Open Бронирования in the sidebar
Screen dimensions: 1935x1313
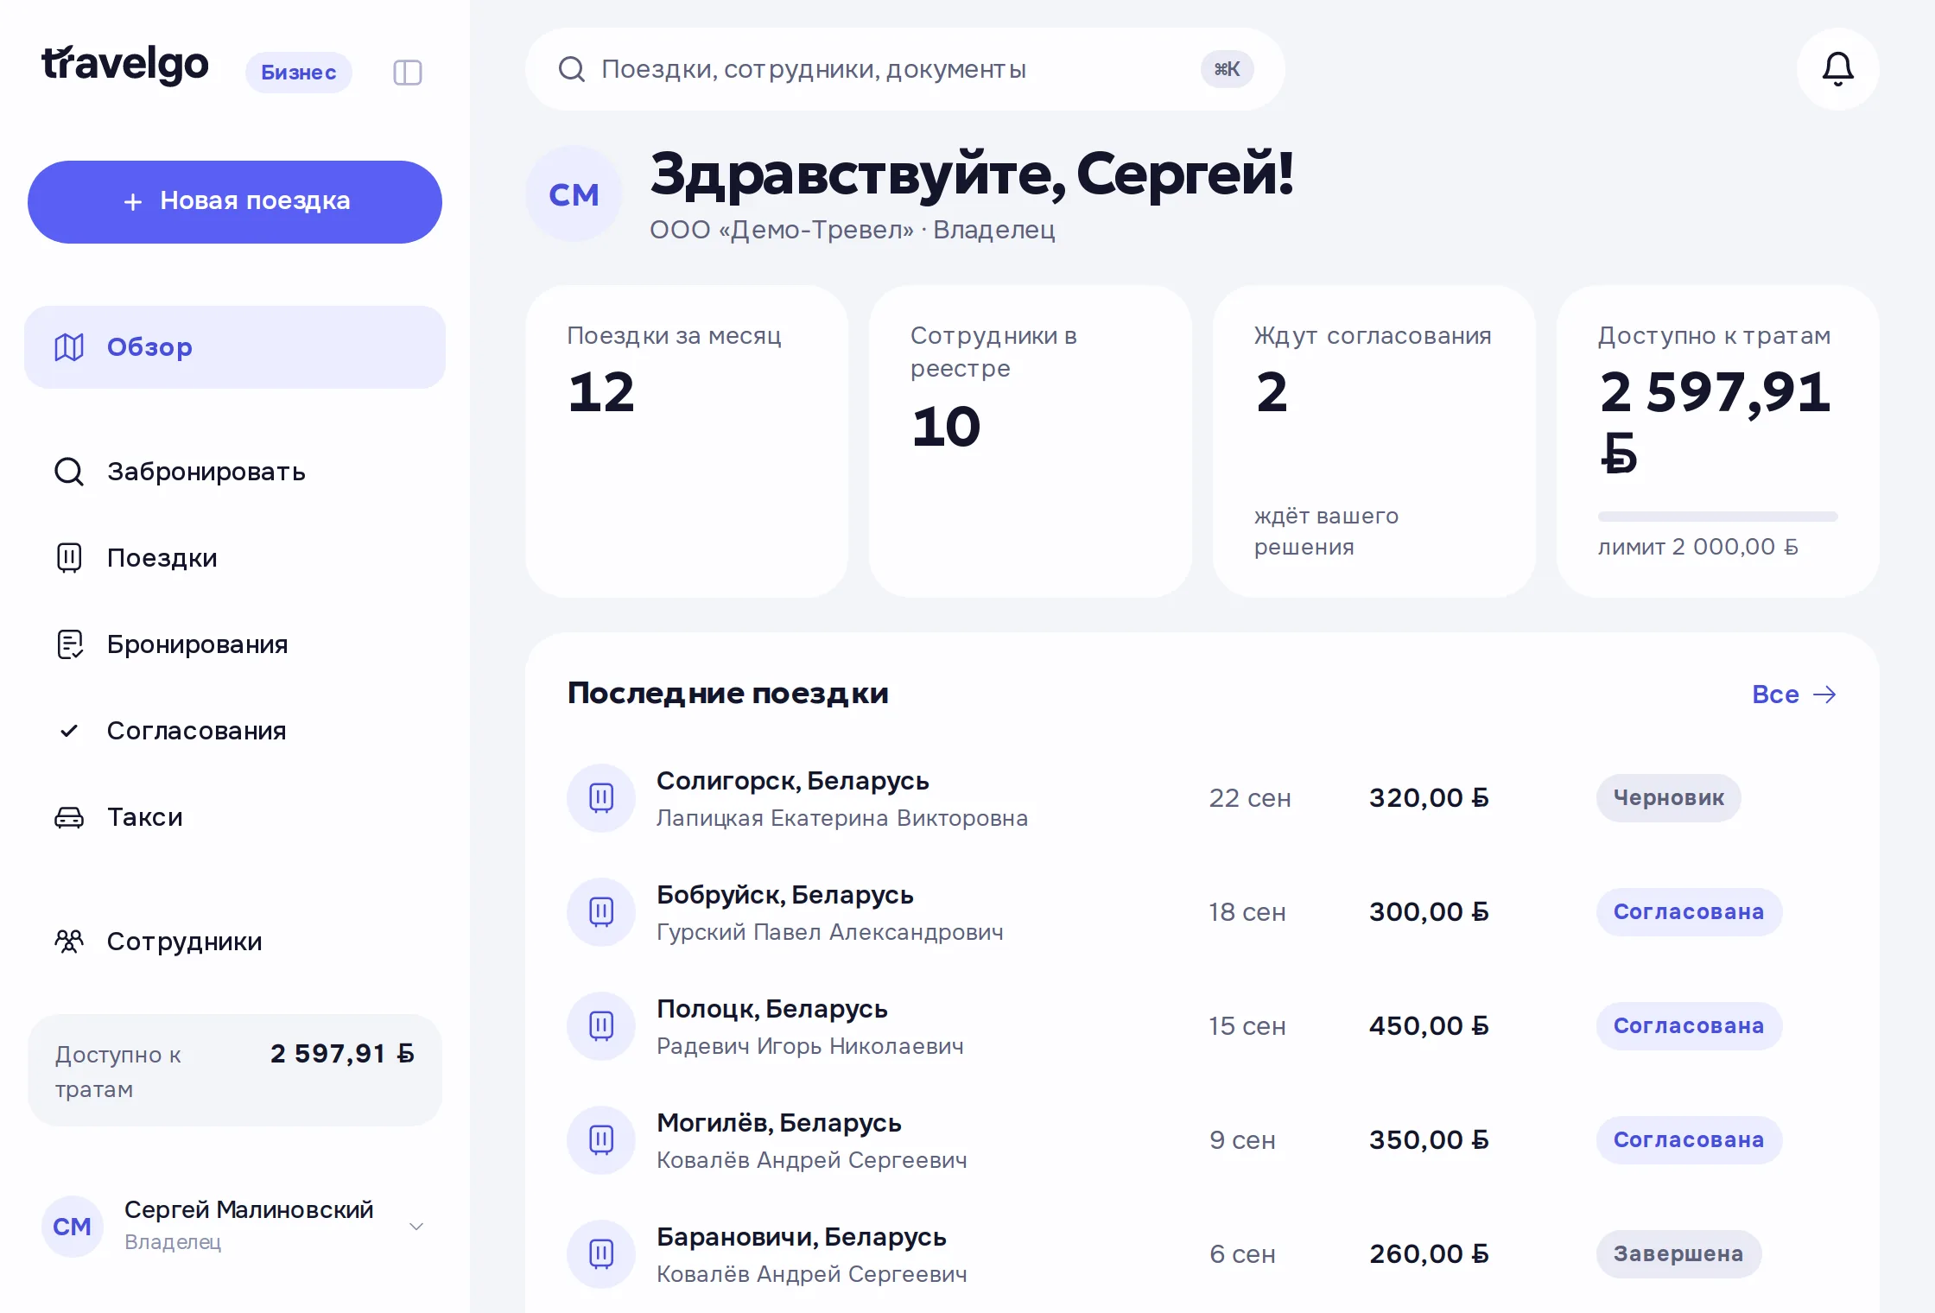(235, 644)
